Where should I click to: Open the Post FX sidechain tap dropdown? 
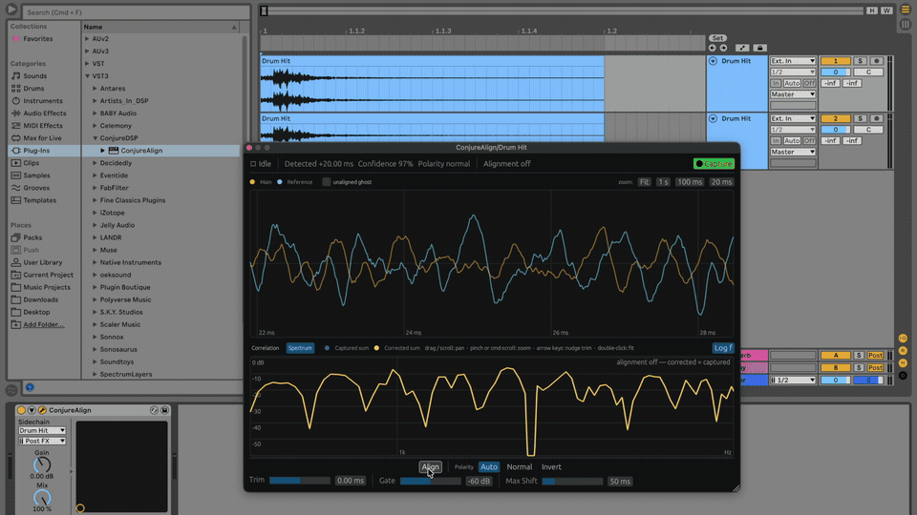coord(41,441)
